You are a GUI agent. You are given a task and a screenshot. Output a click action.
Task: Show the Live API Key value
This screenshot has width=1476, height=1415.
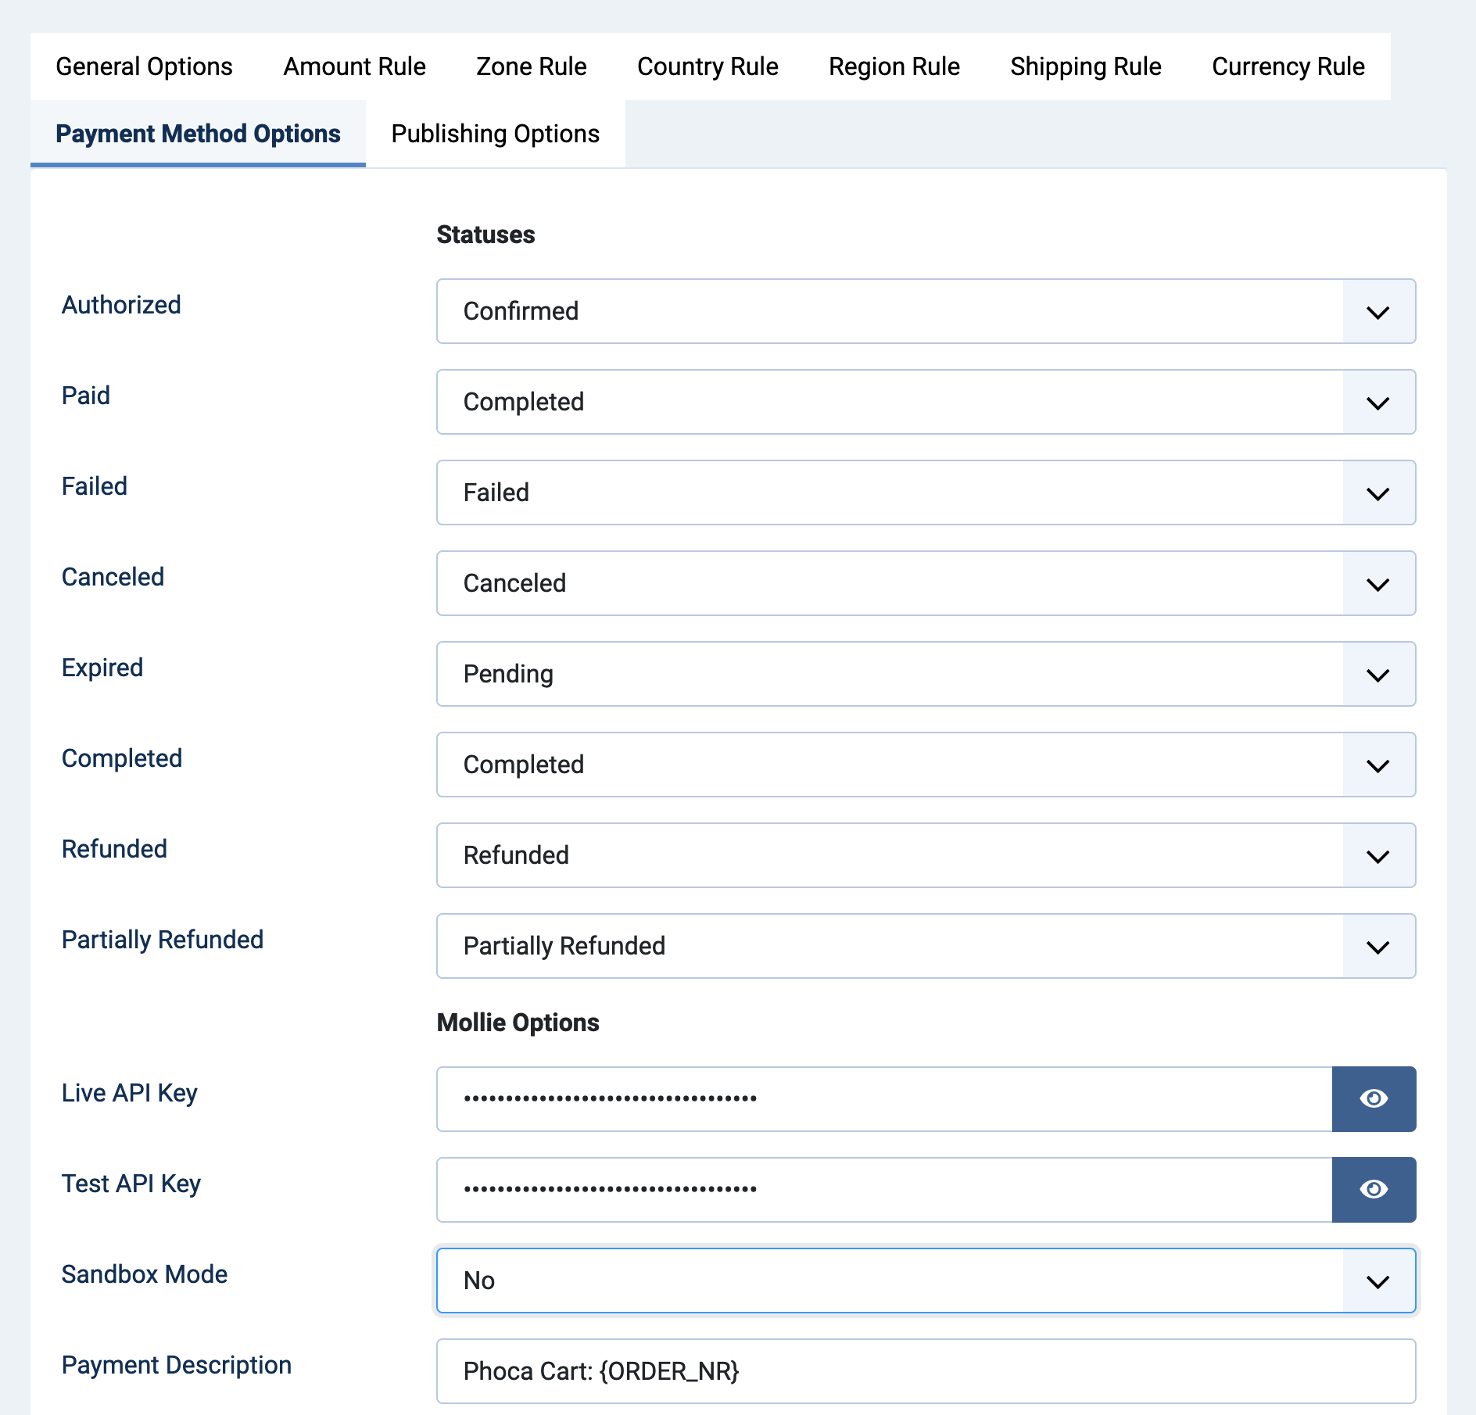(x=1374, y=1098)
